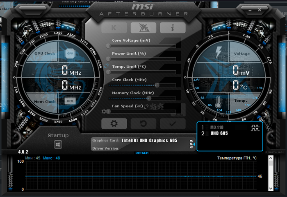Click the Core Clock slider handle
Image resolution: width=287 pixels, height=197 pixels.
pos(157,85)
